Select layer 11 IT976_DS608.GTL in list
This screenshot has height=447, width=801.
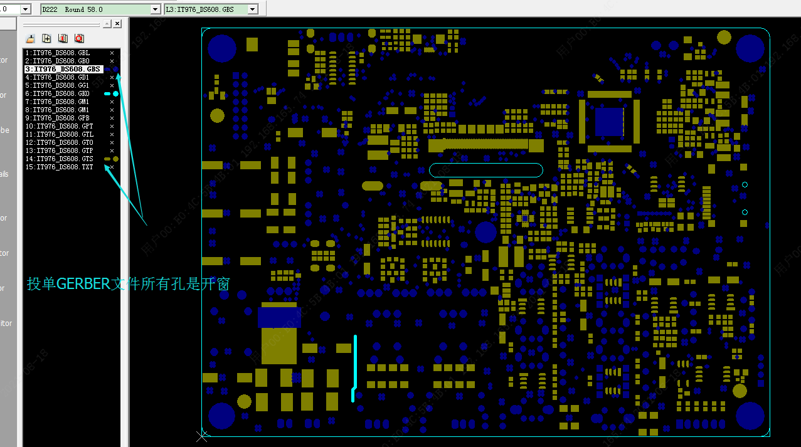coord(60,134)
